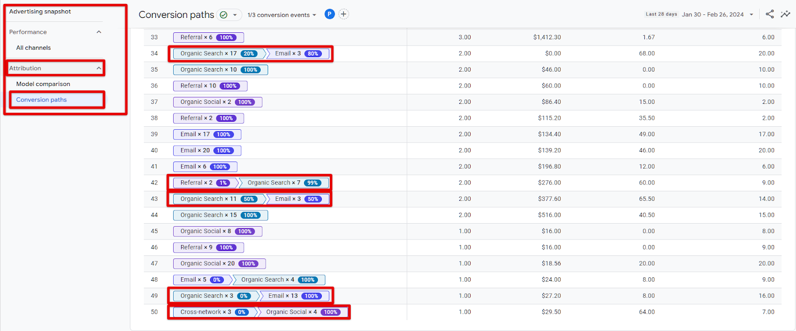This screenshot has width=796, height=331.
Task: Click the 99% Organic Search badge in row 42
Action: pyautogui.click(x=312, y=183)
